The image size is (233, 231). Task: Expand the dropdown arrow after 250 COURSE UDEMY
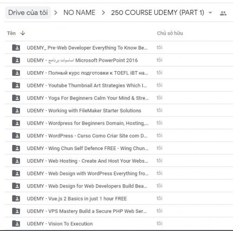click(x=210, y=13)
